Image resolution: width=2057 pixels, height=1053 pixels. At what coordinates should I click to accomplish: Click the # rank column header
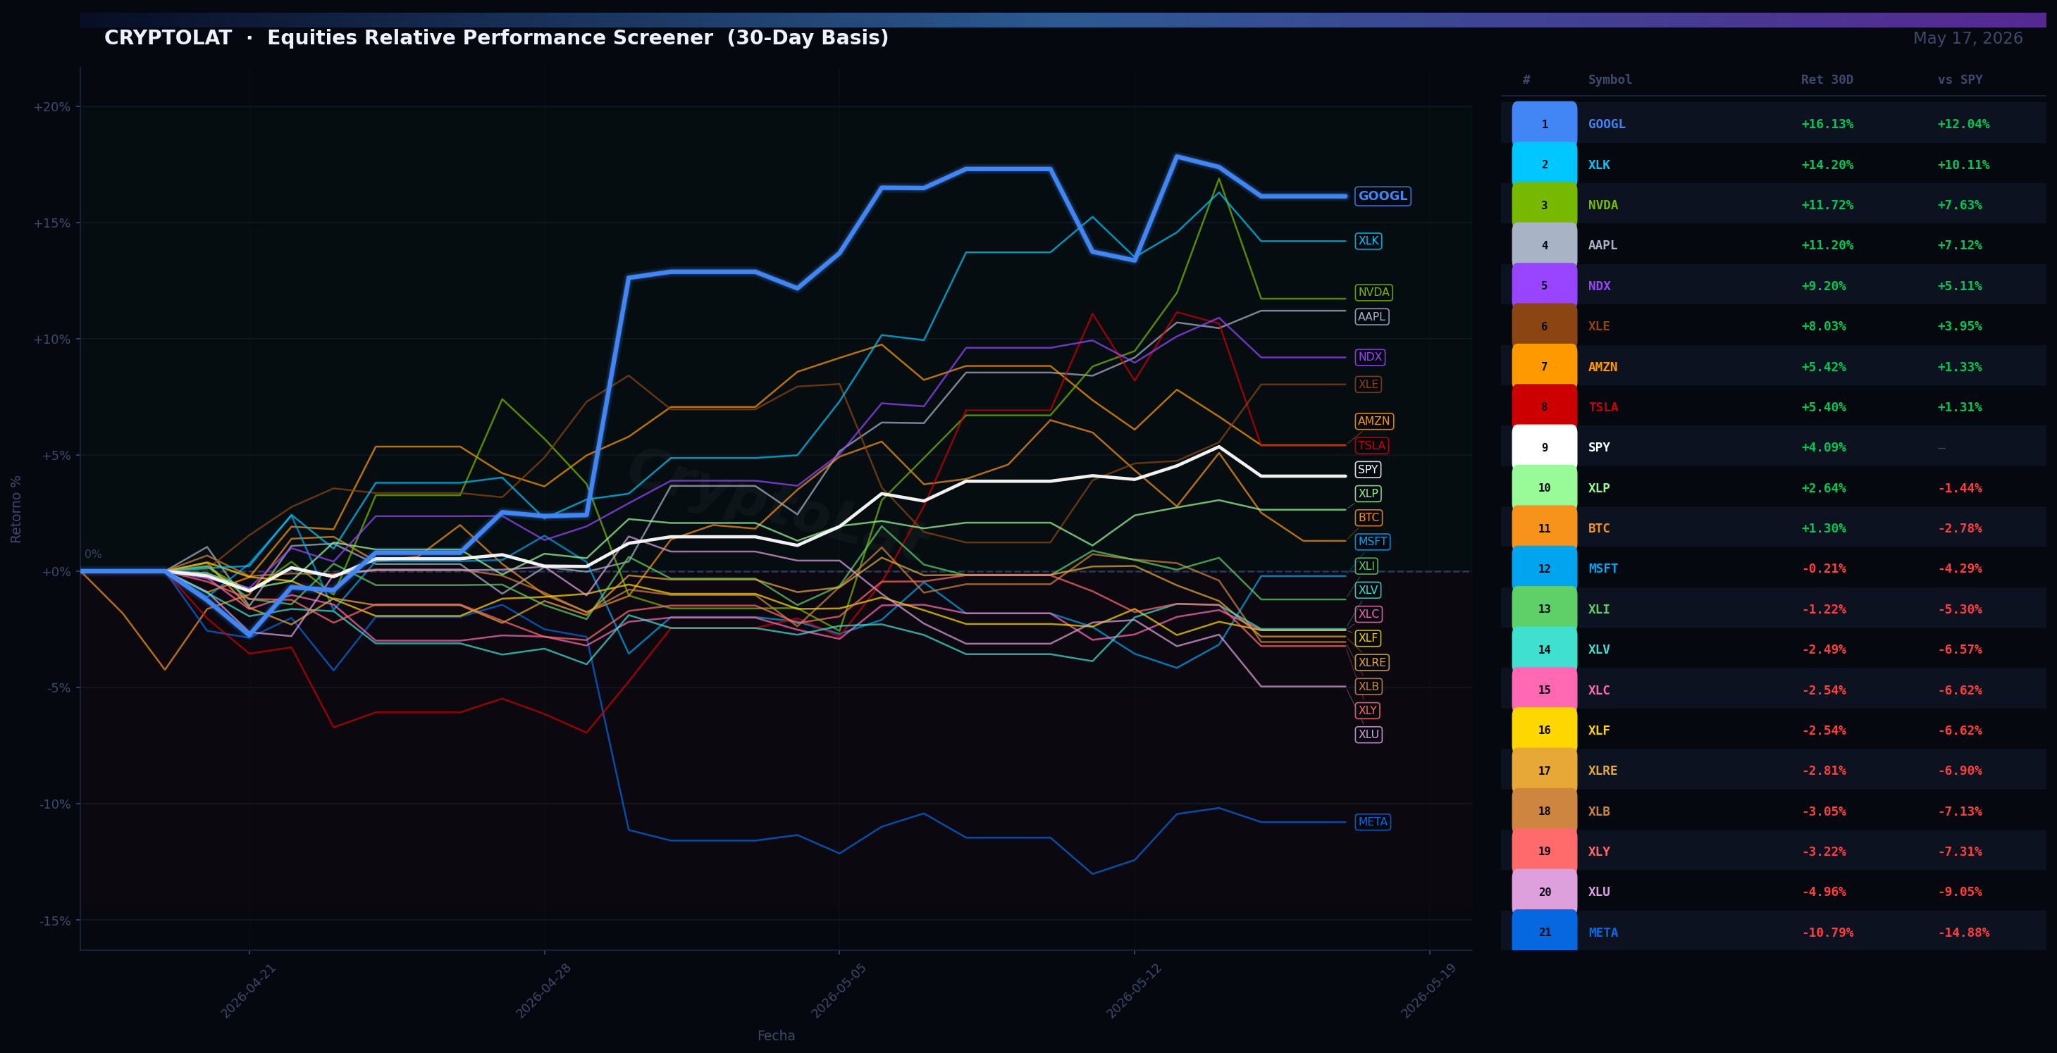[x=1526, y=80]
